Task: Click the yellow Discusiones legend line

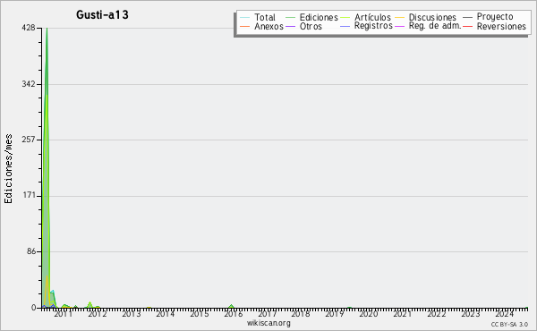Action: click(x=399, y=18)
